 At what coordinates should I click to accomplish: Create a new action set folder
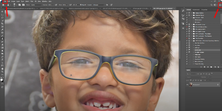tap(211, 67)
